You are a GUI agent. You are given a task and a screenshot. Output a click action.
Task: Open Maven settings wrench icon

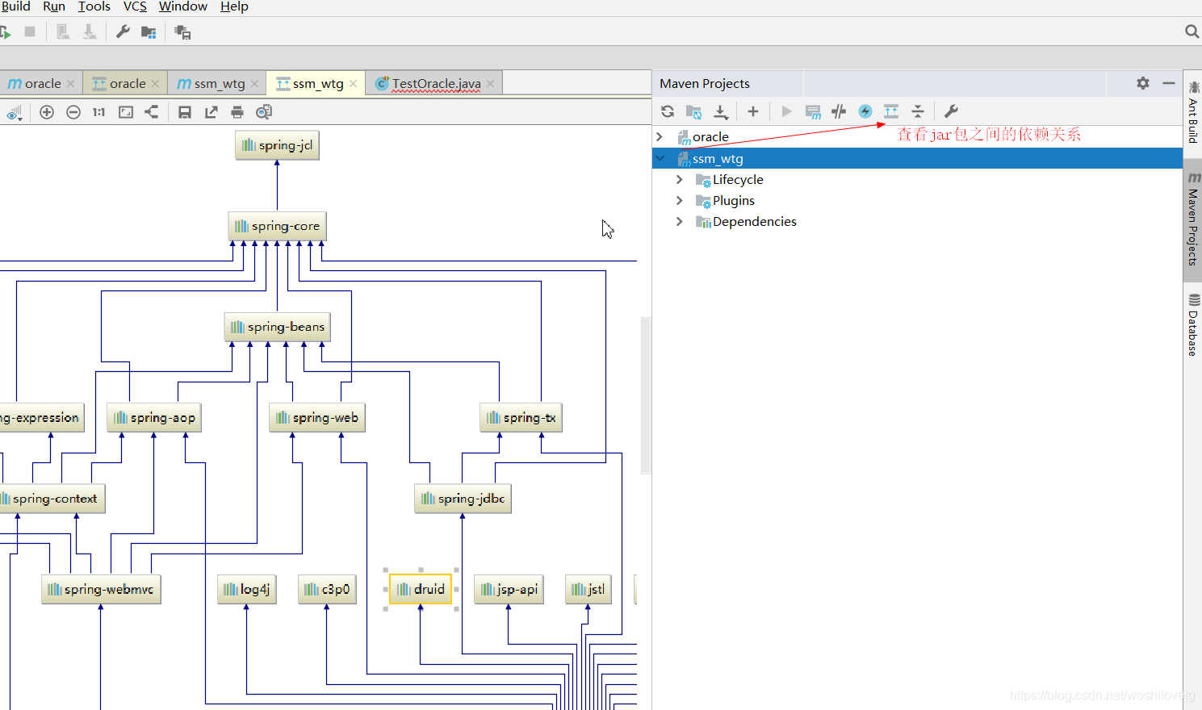point(951,111)
